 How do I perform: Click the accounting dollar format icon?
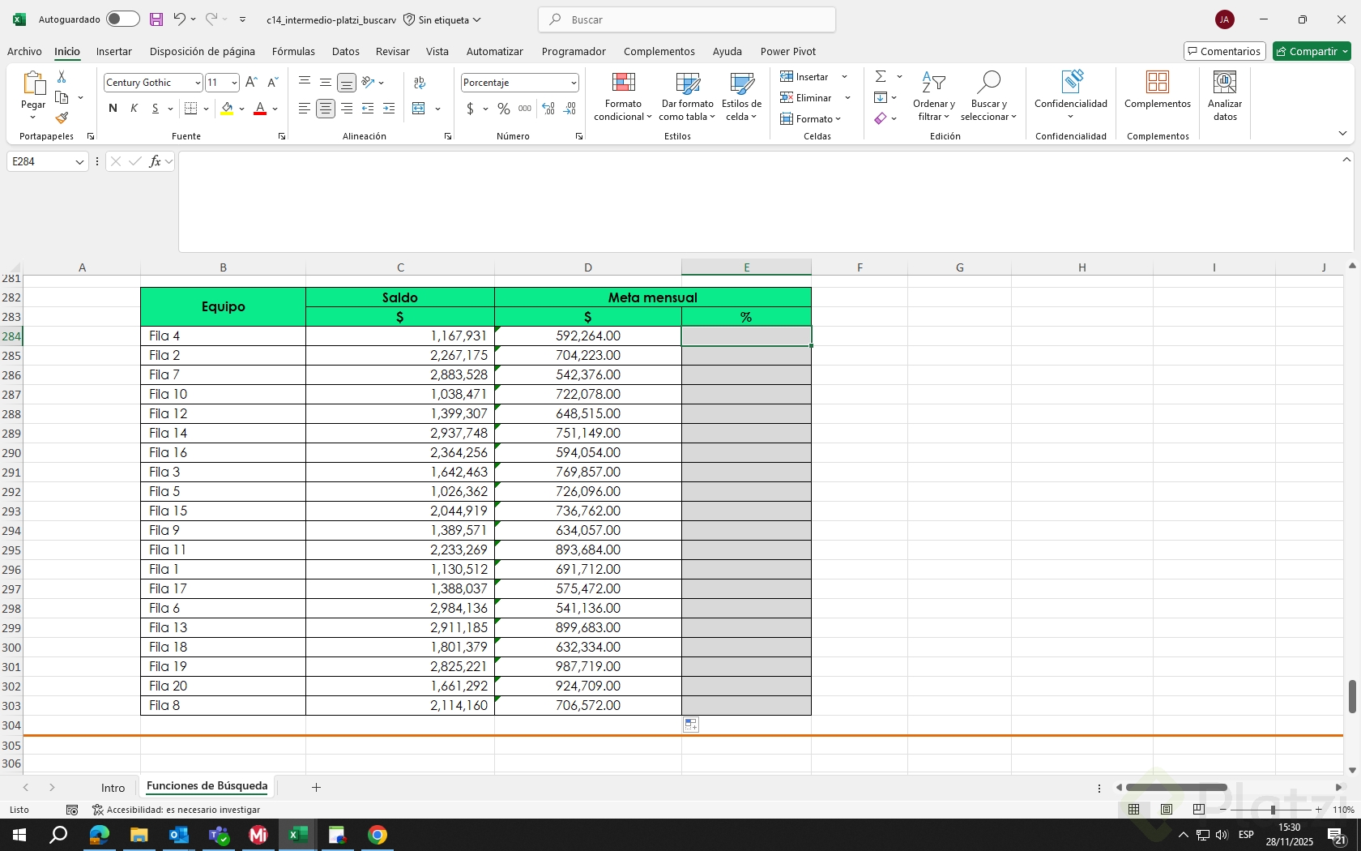(x=470, y=109)
